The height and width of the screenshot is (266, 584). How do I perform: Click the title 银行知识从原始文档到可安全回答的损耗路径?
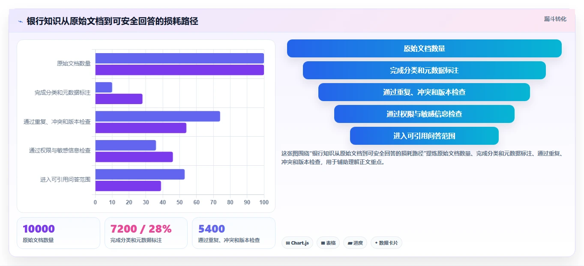(112, 21)
